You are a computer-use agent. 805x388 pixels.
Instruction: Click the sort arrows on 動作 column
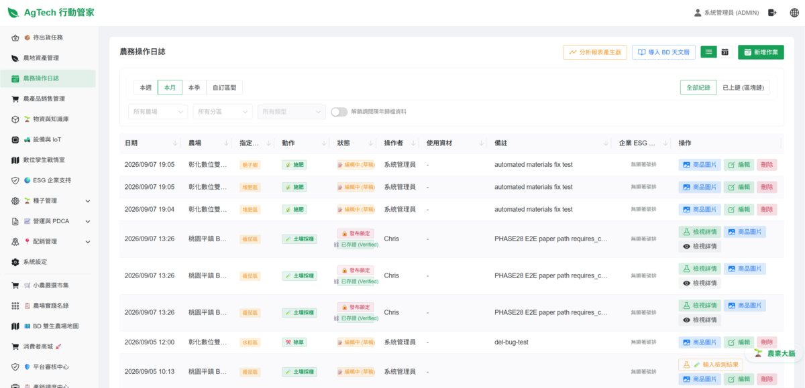(x=325, y=143)
